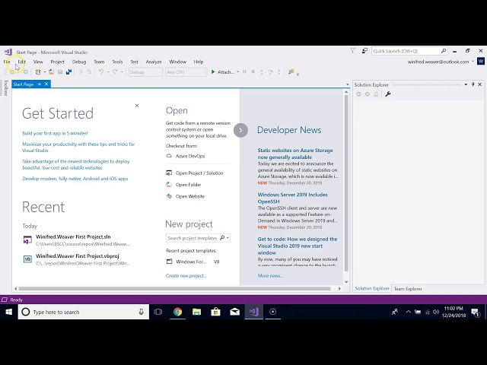This screenshot has width=487, height=365.
Task: Click the More news link
Action: tap(270, 275)
